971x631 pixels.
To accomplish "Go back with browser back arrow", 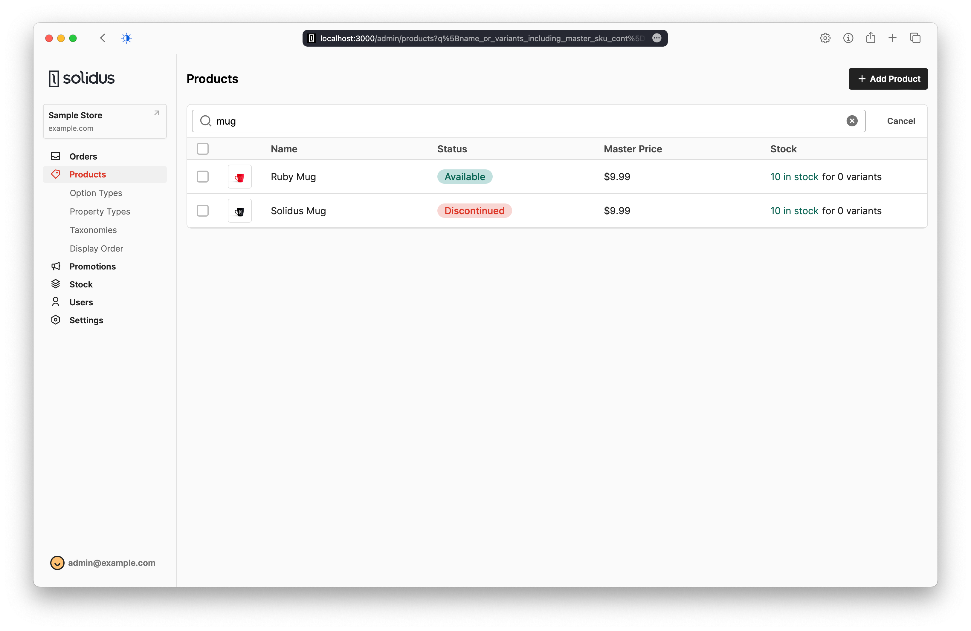I will (x=103, y=38).
